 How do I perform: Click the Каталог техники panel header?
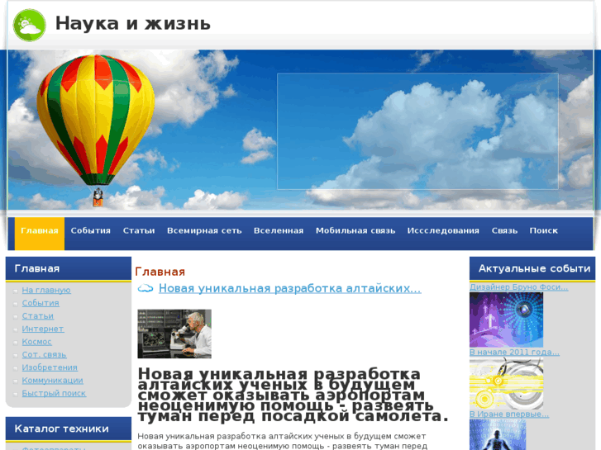tap(69, 429)
